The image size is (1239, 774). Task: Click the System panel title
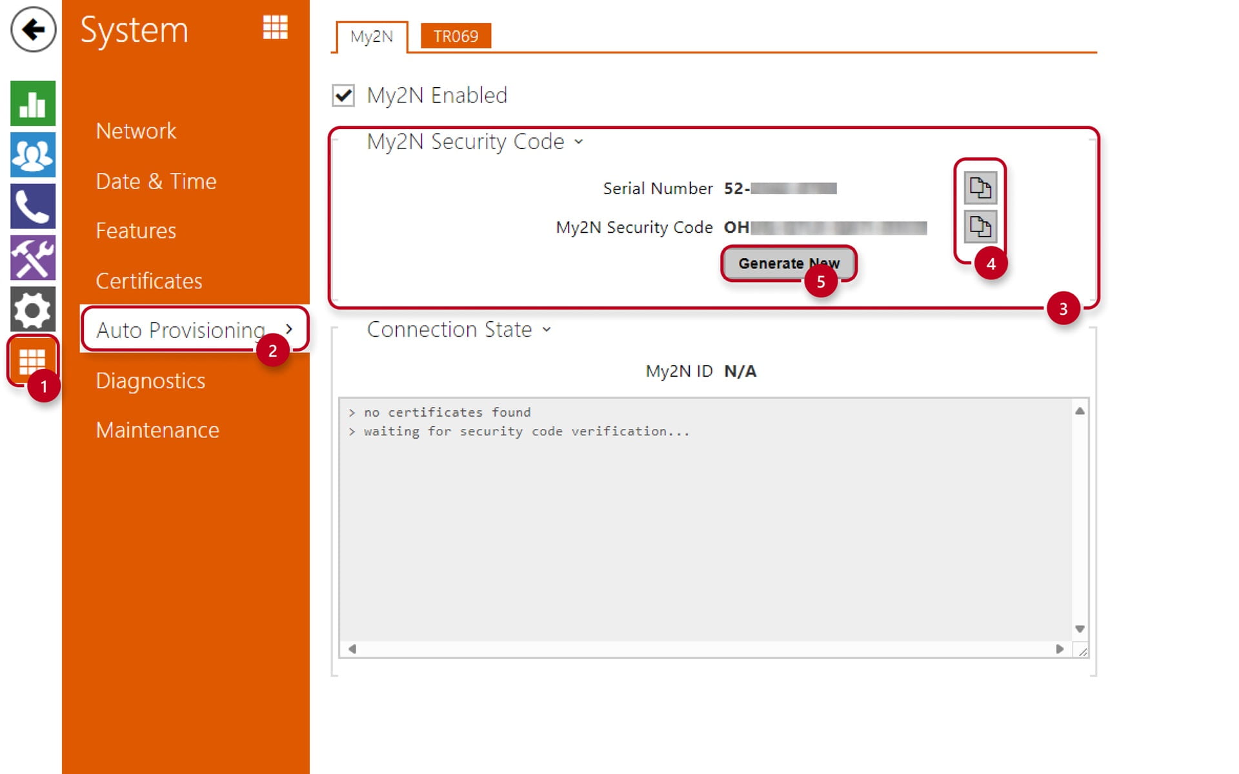pyautogui.click(x=134, y=30)
